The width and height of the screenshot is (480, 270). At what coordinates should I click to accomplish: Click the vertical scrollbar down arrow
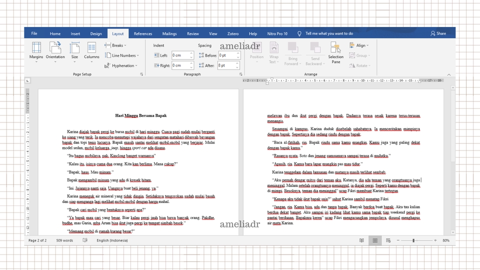453,232
